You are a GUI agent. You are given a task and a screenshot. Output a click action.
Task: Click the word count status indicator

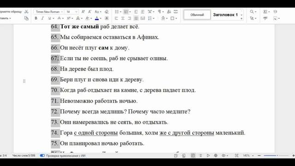24,155
